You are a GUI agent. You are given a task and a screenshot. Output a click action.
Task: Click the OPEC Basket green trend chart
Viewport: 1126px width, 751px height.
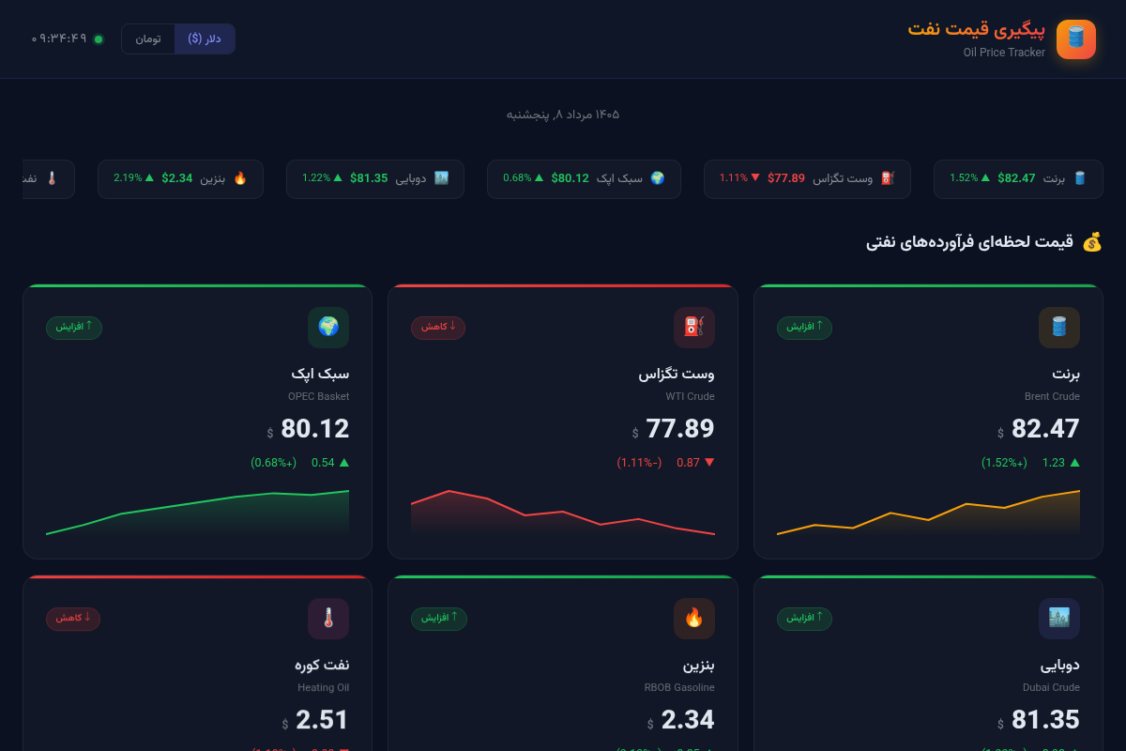point(197,513)
